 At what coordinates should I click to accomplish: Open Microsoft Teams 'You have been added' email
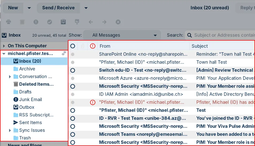[162, 135]
